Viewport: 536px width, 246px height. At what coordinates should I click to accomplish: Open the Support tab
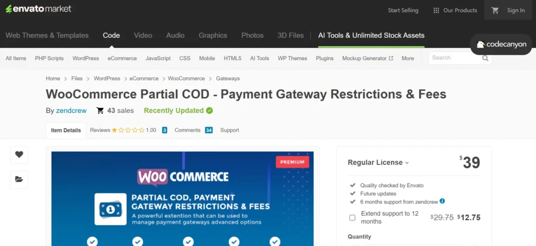(x=229, y=130)
